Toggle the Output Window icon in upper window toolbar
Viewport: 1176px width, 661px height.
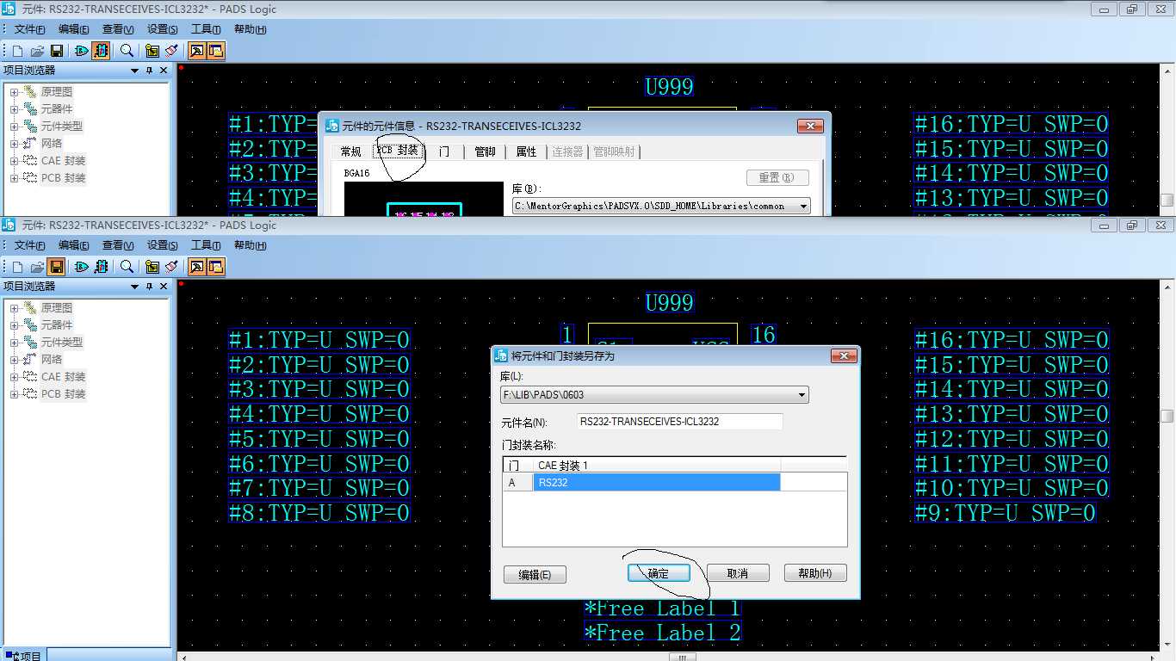197,51
